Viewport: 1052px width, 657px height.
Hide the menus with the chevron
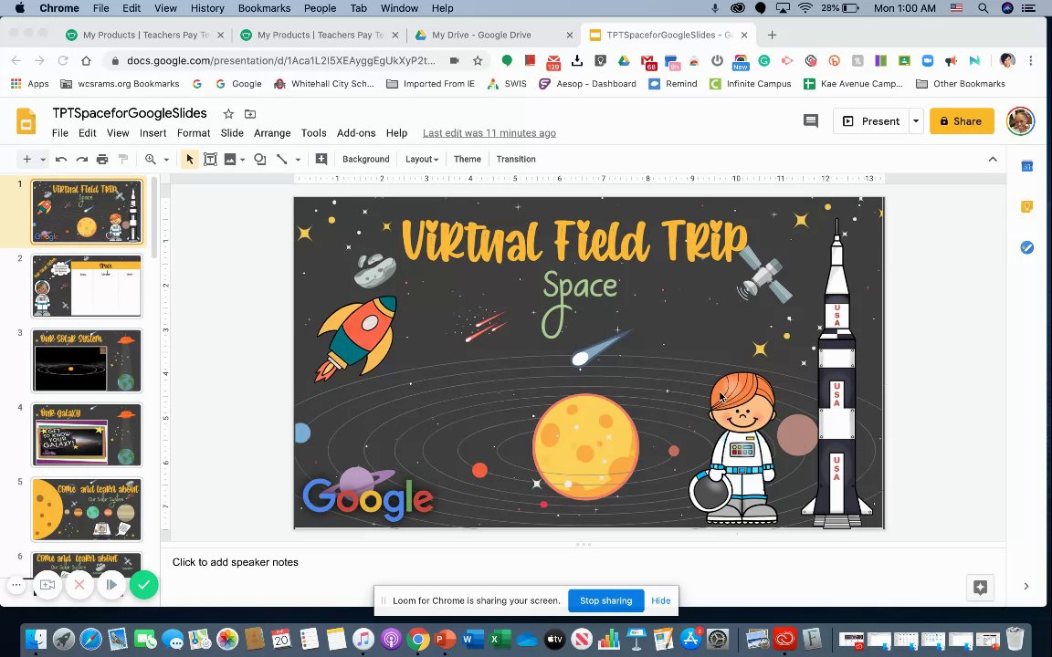coord(993,159)
